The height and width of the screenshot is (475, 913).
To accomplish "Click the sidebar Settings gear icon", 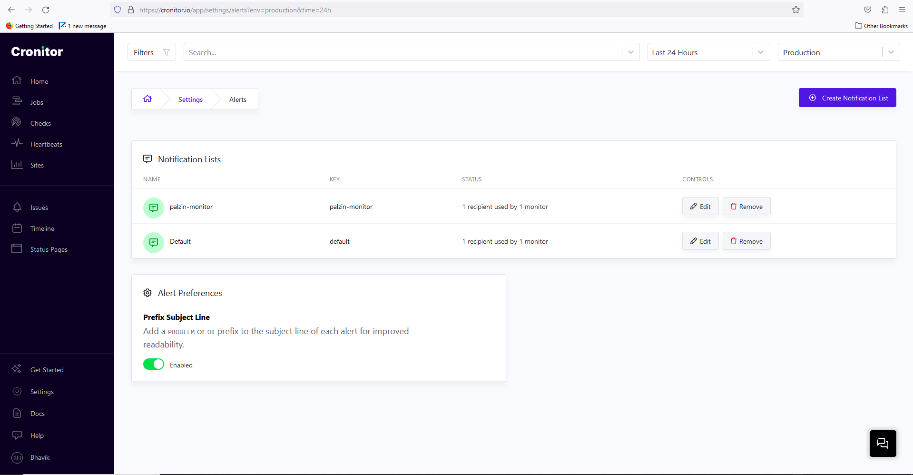I will coord(17,391).
